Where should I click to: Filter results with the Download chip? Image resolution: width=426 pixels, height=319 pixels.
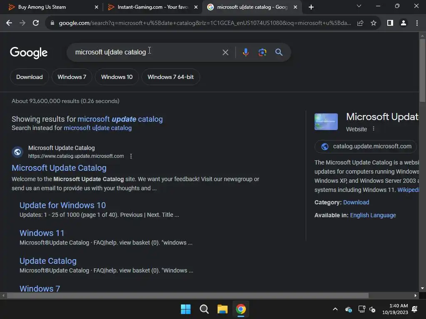(x=30, y=77)
